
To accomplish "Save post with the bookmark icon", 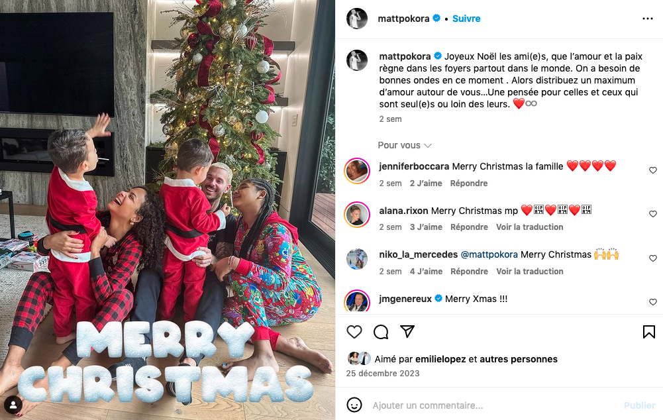I will 649,332.
